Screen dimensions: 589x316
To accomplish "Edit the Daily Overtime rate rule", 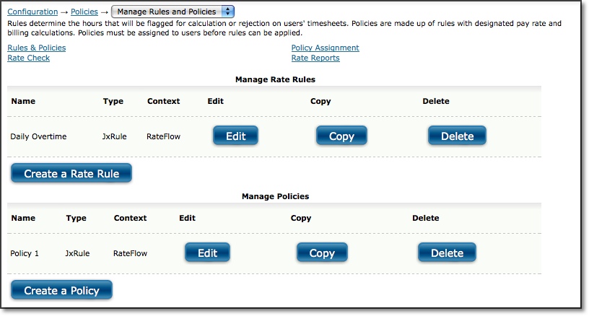I will (x=235, y=136).
